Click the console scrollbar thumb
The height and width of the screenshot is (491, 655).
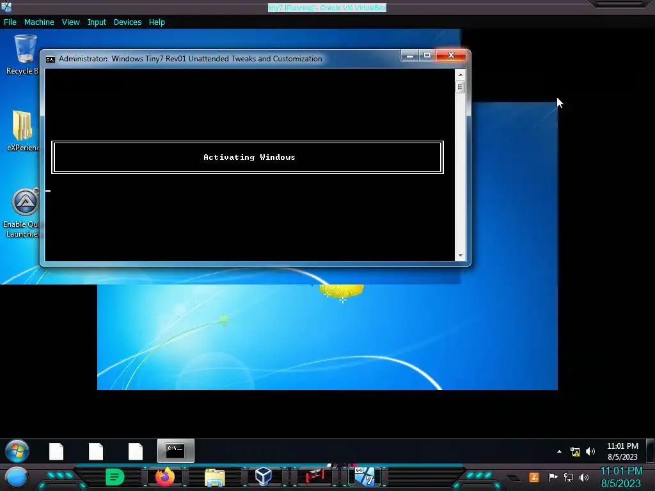click(461, 87)
